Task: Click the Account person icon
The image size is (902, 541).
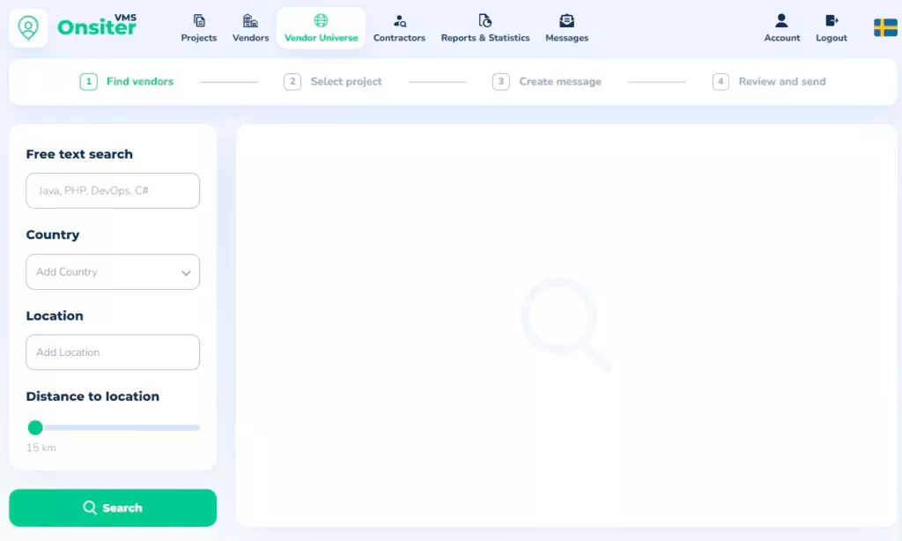Action: (x=781, y=19)
